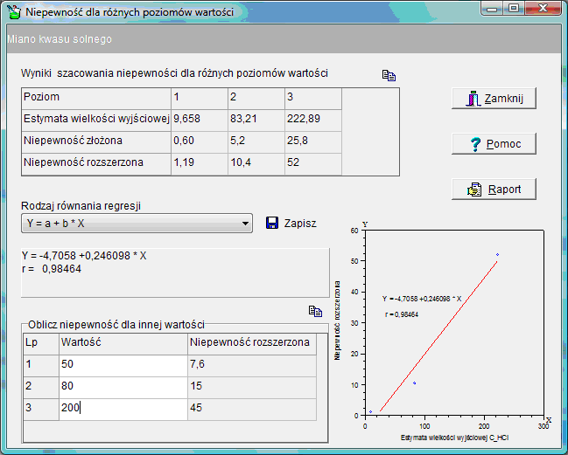Edit the Wartość cell containing 80
Screen dimensions: 568x455
(123, 386)
